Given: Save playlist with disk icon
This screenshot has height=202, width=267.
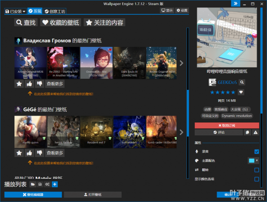Looking at the screenshot, I should tap(40, 184).
